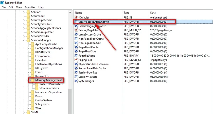The width and height of the screenshot is (213, 114).
Task: Click the ClearPageFileAtShutdown DWORD icon
Action: point(76,22)
